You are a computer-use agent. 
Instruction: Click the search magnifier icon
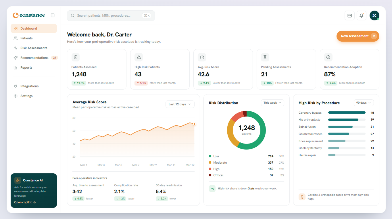(73, 15)
